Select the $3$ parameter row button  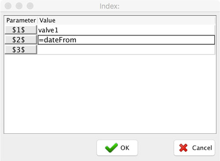coord(21,50)
